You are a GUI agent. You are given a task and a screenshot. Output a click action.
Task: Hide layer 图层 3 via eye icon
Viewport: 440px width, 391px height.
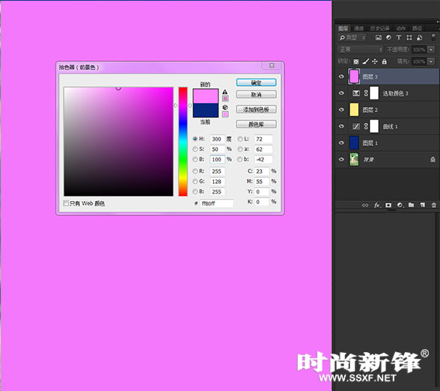click(x=341, y=76)
